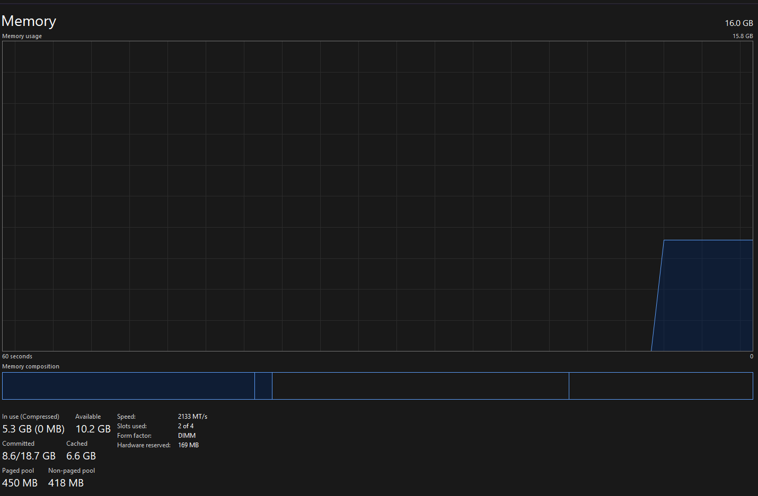Click the 8.6/18.7 GB committed value

tap(29, 456)
